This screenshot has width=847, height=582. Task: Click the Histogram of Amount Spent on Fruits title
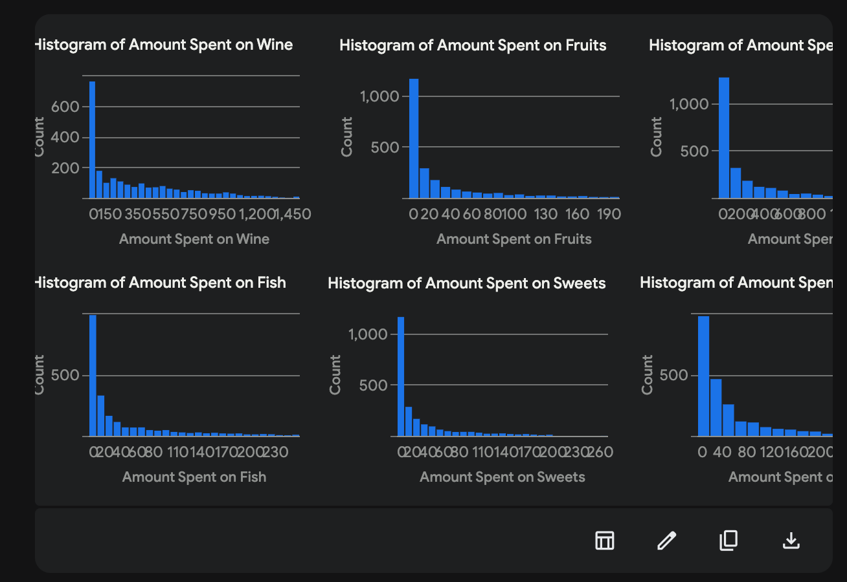coord(473,45)
